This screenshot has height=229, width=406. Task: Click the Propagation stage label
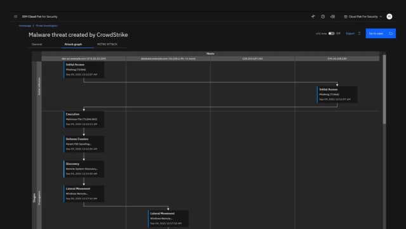point(39,198)
